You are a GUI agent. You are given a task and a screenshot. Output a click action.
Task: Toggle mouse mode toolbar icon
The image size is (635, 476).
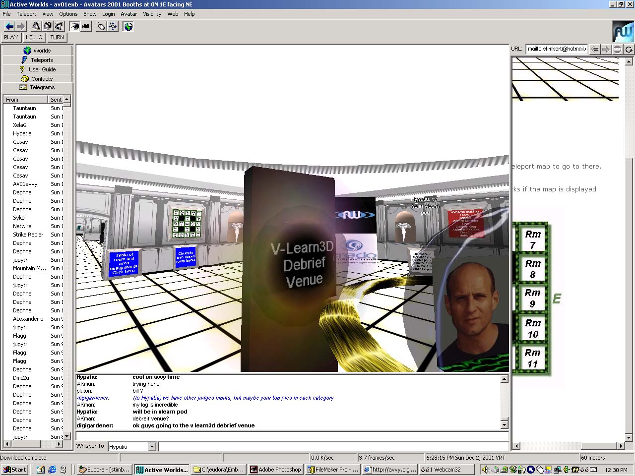point(101,26)
